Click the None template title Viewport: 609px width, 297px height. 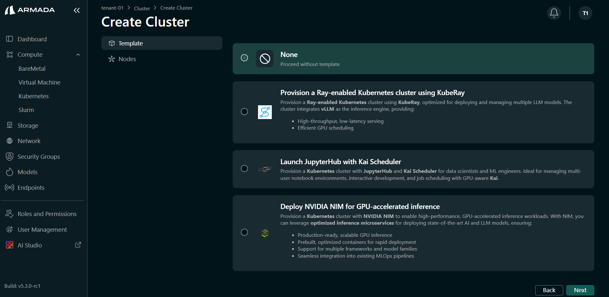pos(289,55)
